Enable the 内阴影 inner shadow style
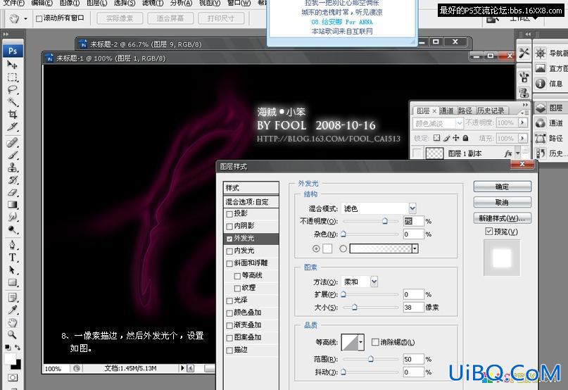Screen dimensions: 568x390 click(229, 226)
